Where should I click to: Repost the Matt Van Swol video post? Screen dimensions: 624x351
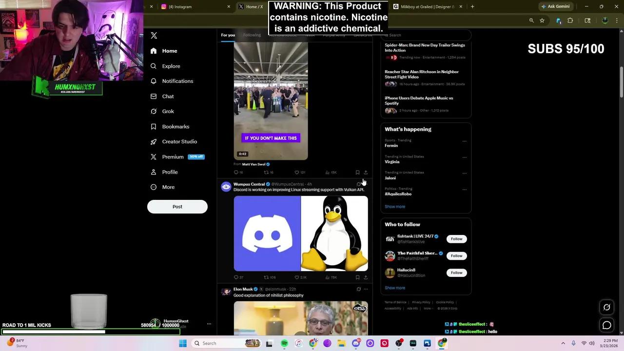point(269,172)
